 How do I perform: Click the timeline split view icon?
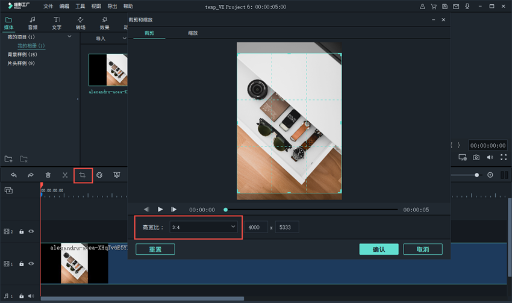pos(504,175)
